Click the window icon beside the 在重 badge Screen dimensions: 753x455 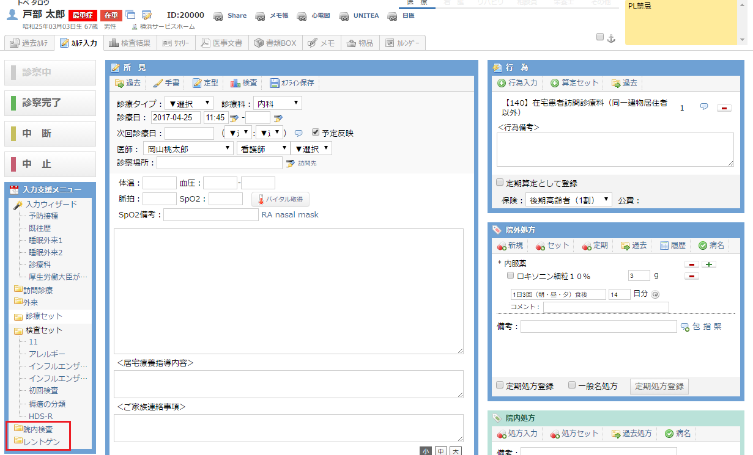click(130, 15)
